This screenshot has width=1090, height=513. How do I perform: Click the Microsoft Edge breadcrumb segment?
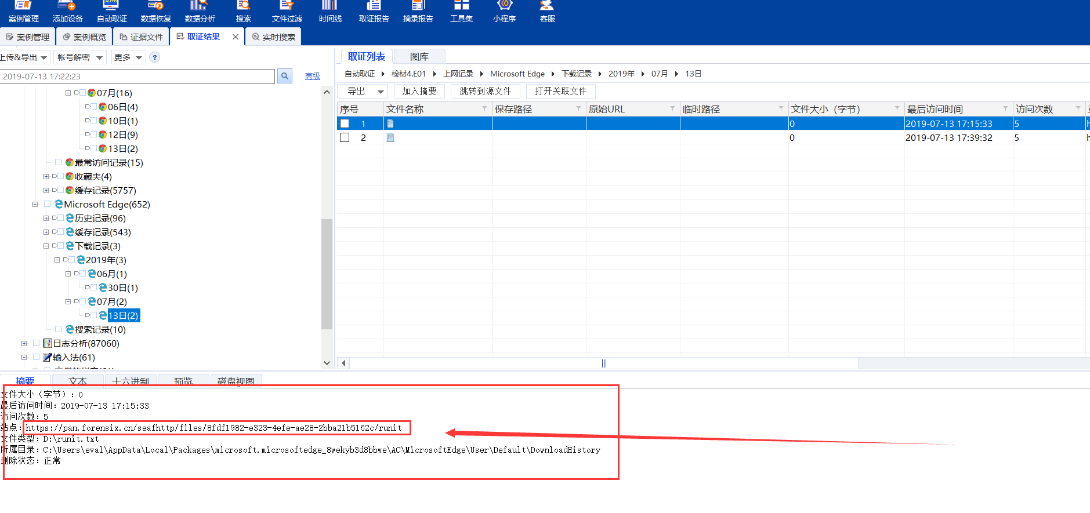517,74
